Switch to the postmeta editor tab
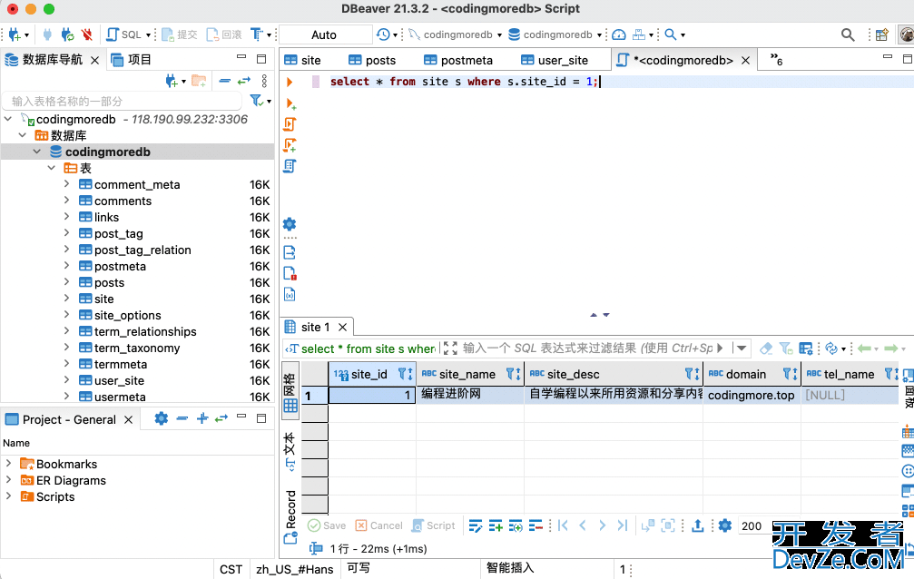The width and height of the screenshot is (914, 579). (x=458, y=60)
